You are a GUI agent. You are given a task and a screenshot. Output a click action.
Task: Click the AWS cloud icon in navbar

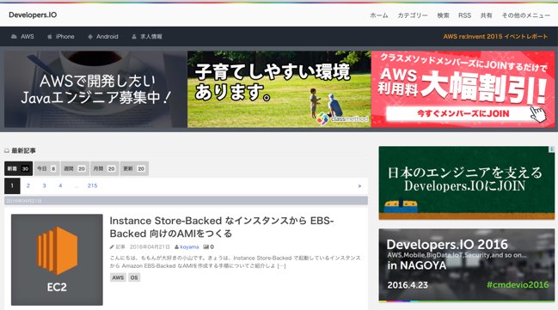click(x=14, y=37)
